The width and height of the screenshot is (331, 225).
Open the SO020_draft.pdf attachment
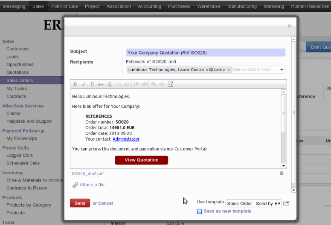(x=87, y=173)
